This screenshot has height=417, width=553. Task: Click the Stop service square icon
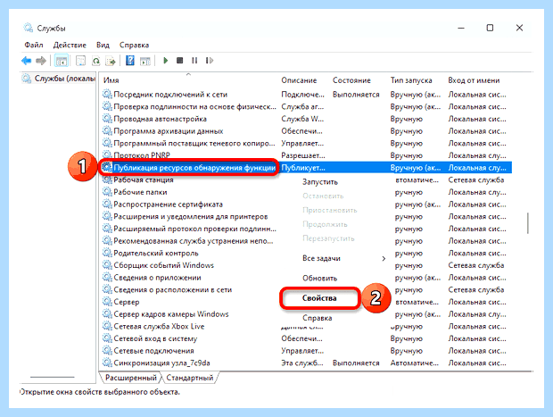[180, 61]
